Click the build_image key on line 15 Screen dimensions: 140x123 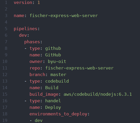tap(44, 94)
